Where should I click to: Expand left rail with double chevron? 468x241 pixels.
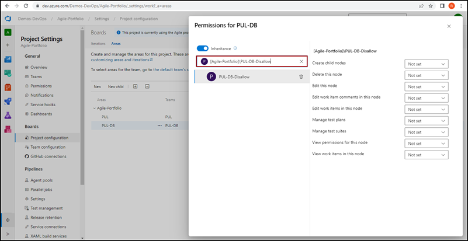(8, 234)
